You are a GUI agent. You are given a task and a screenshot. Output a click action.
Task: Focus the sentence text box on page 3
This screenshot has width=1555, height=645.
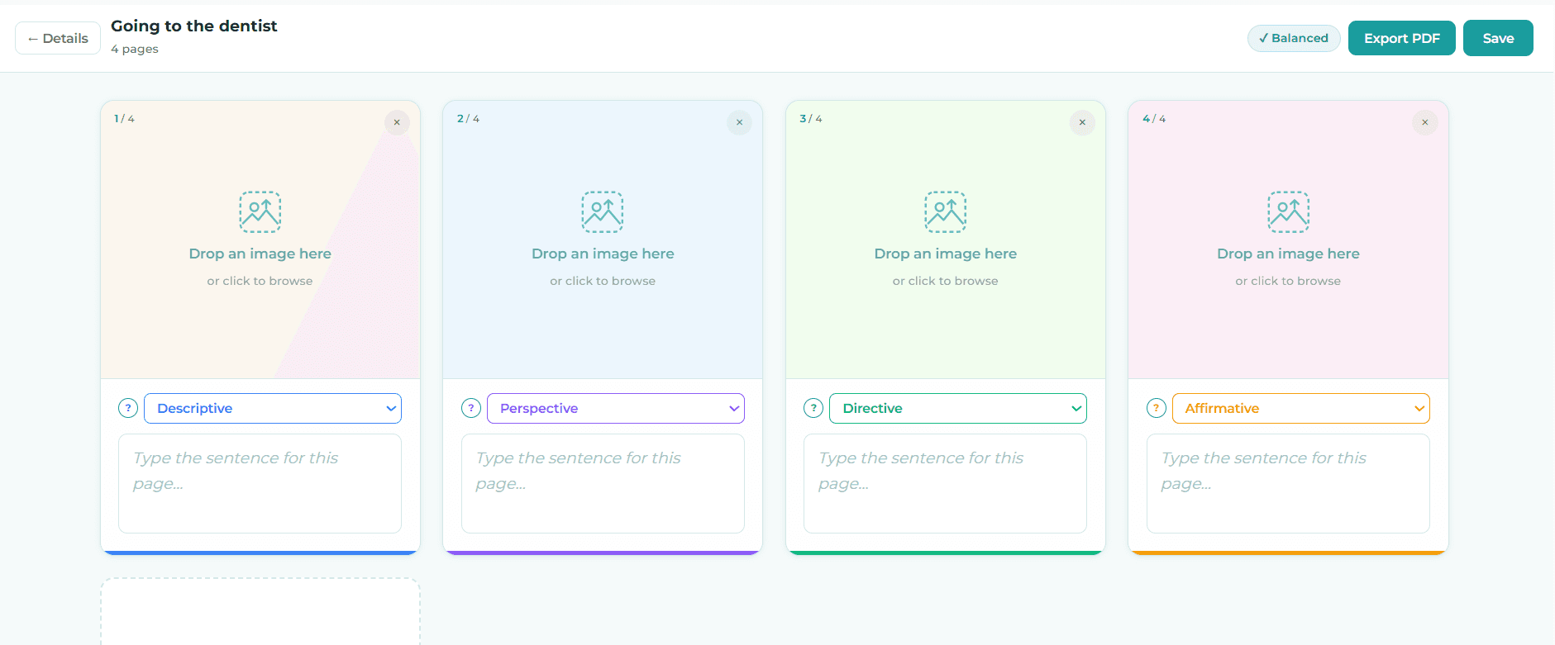(x=946, y=483)
